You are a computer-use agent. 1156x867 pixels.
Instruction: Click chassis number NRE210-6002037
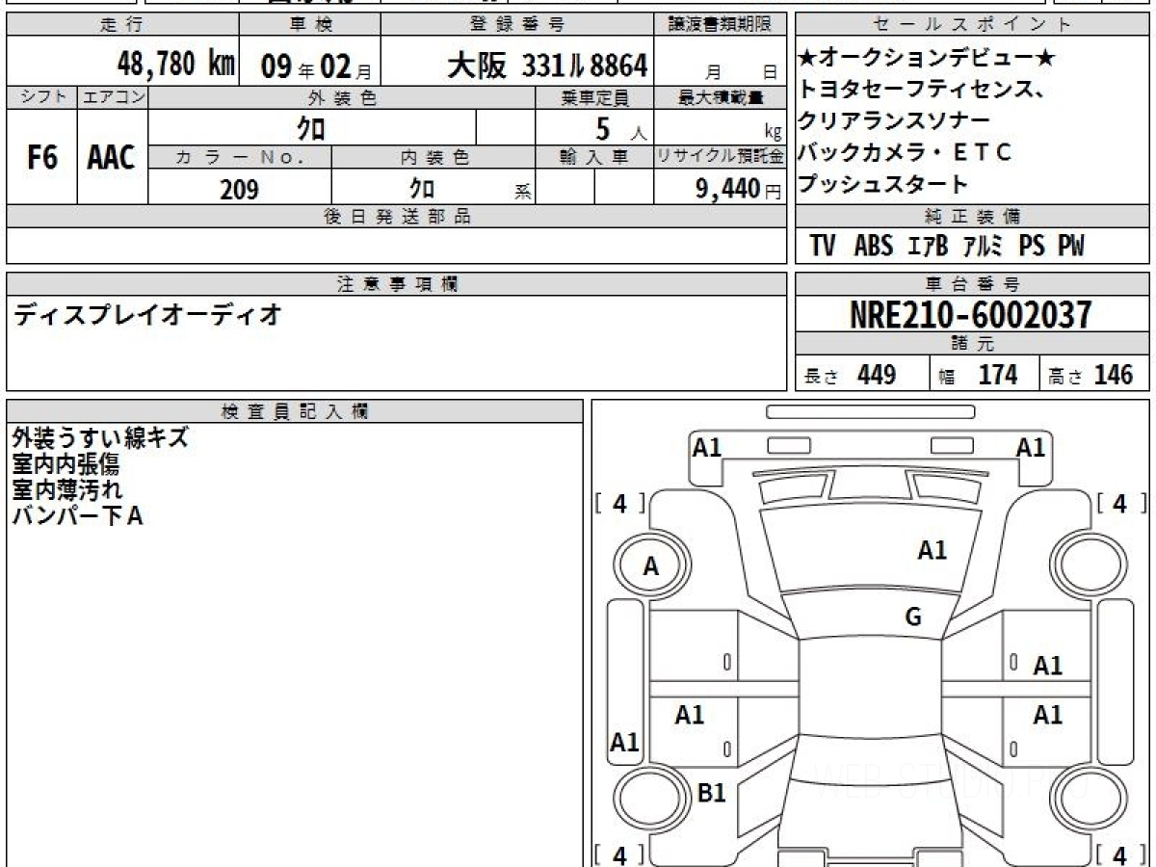(x=971, y=314)
